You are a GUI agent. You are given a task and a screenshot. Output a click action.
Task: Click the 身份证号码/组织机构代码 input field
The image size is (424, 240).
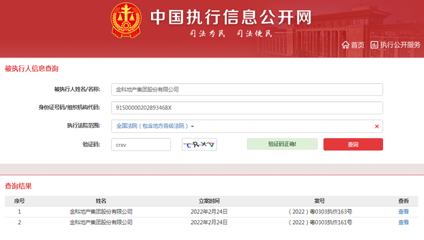click(x=247, y=108)
